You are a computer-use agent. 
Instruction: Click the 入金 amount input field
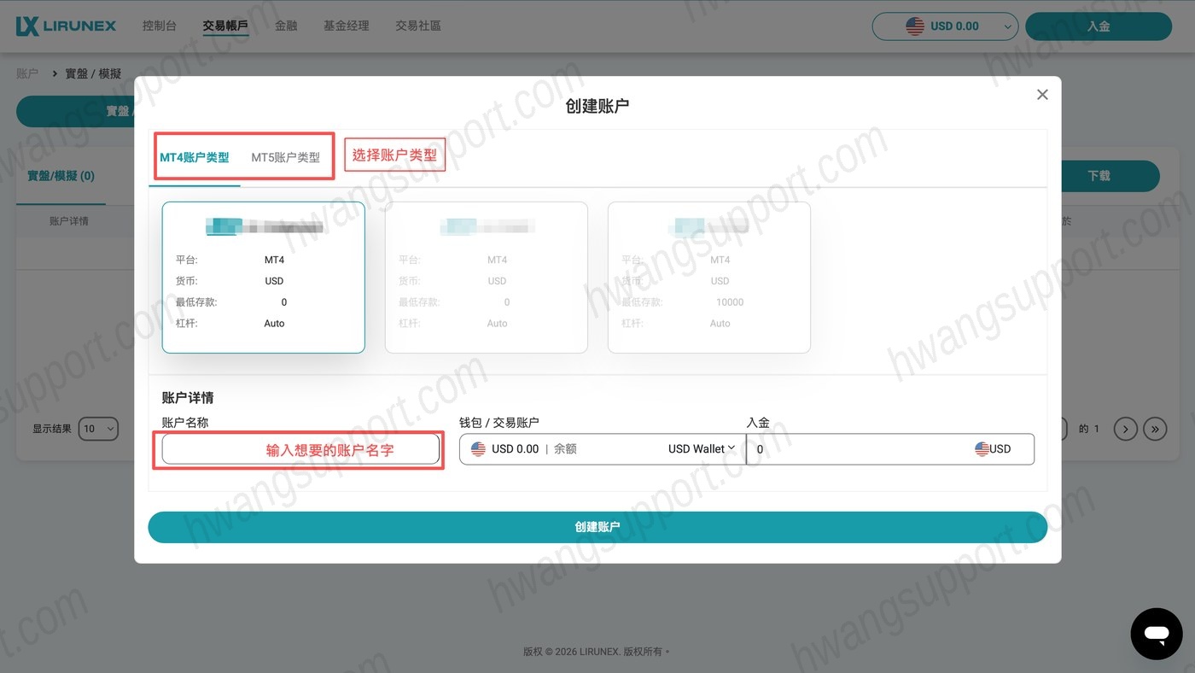tap(890, 449)
